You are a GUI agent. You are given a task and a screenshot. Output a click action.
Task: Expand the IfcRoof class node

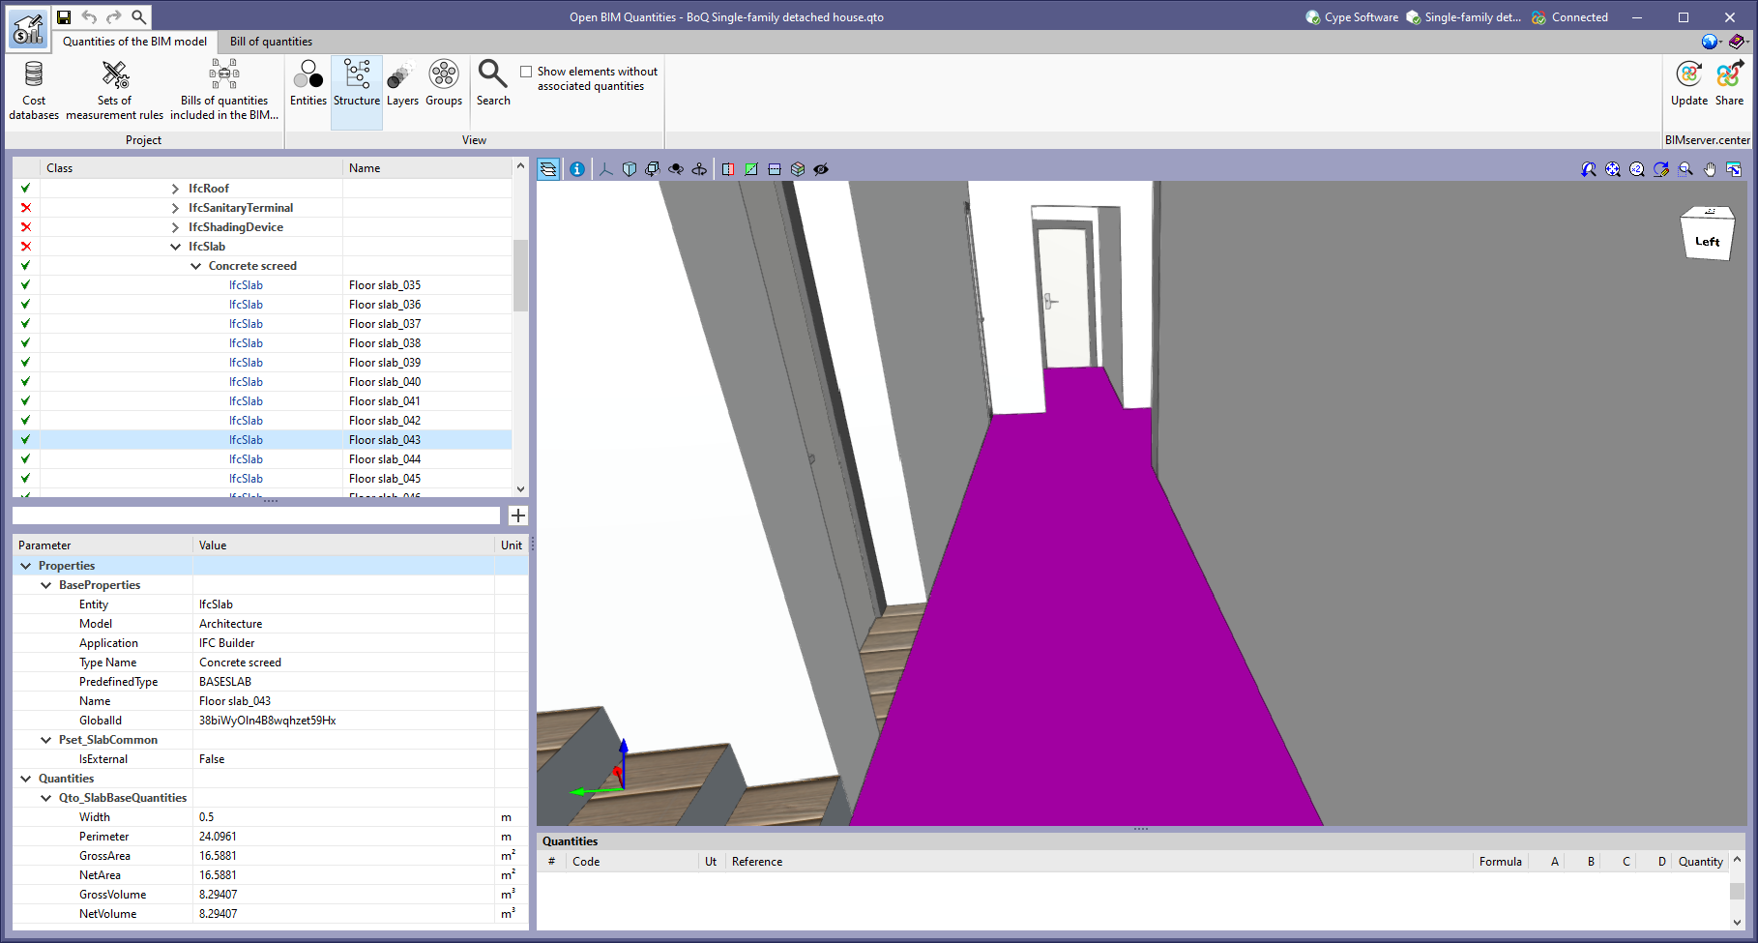pyautogui.click(x=177, y=188)
